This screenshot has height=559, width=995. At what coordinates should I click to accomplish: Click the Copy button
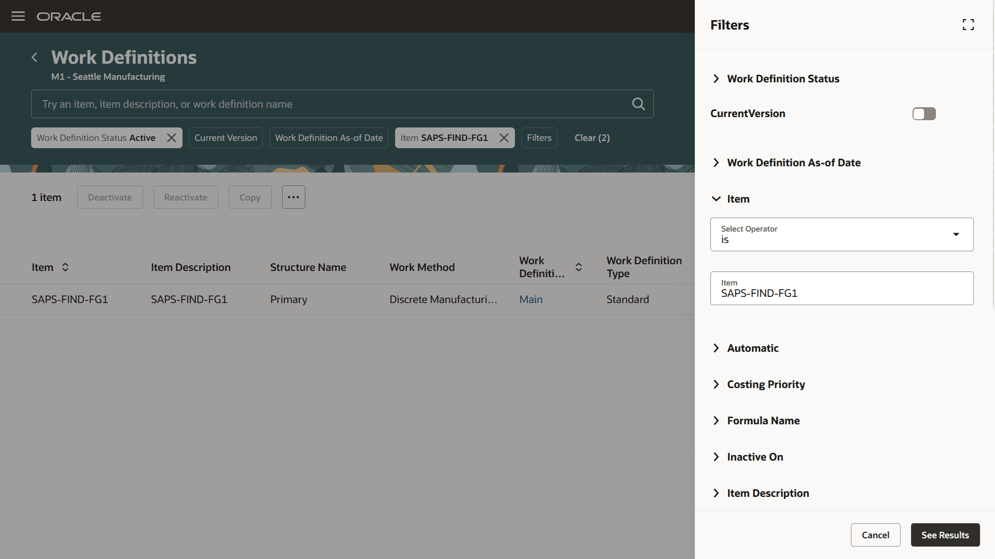[x=250, y=197]
